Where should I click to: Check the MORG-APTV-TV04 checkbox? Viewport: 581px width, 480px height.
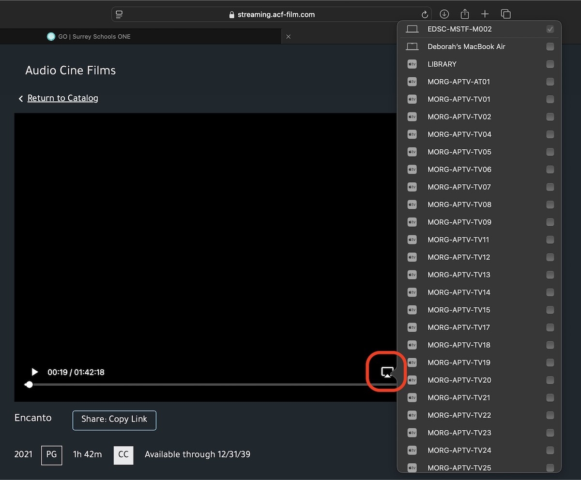pos(550,134)
